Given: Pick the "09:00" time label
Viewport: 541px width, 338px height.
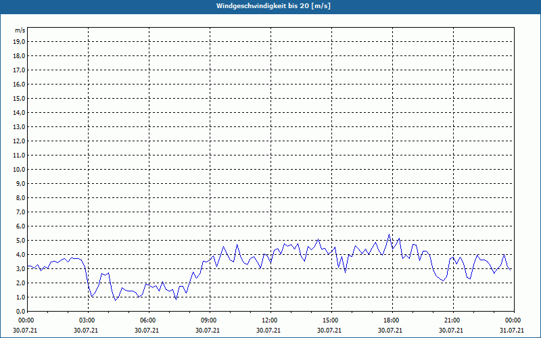Looking at the screenshot, I should pos(208,320).
